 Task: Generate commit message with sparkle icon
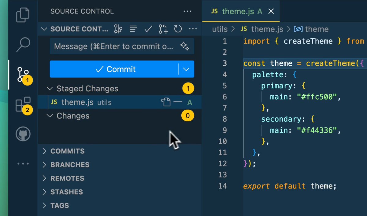[185, 46]
